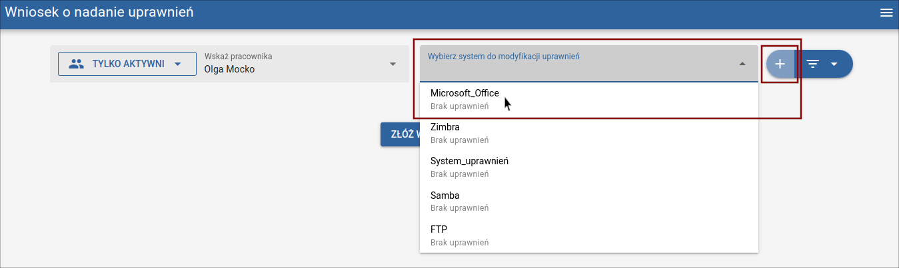Collapse the system selection list arrow

tap(742, 64)
